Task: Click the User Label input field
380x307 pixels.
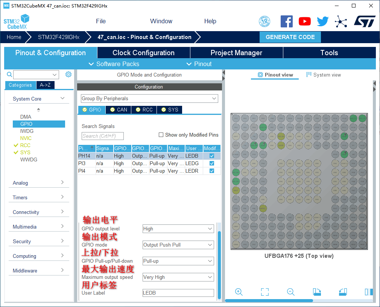Action: click(178, 293)
